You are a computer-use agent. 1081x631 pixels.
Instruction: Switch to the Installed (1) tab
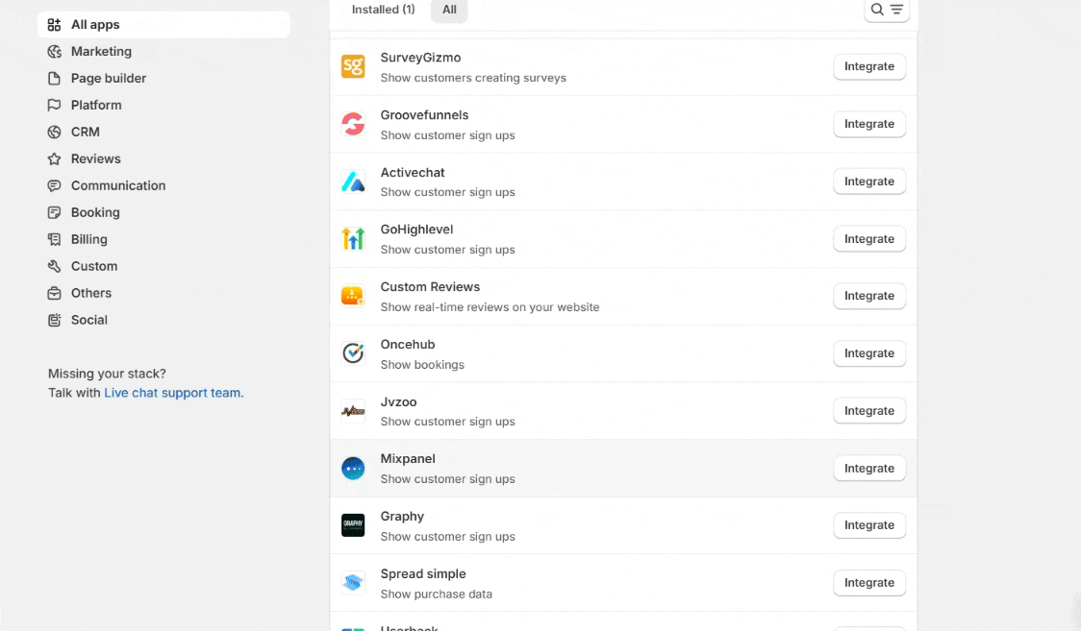384,10
